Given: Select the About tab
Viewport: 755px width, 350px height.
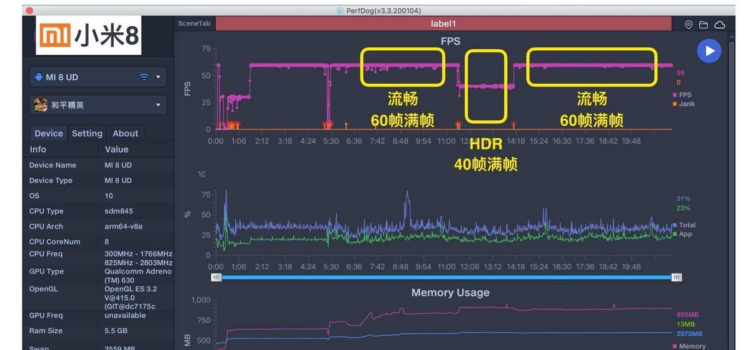Looking at the screenshot, I should tap(125, 133).
